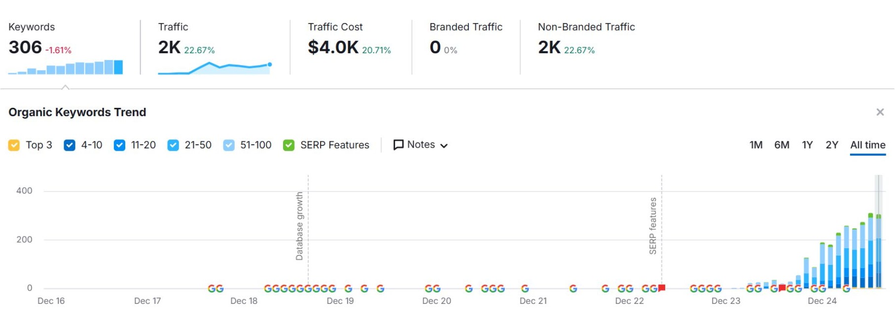Switch to the 1M time range
The height and width of the screenshot is (324, 895).
(755, 145)
